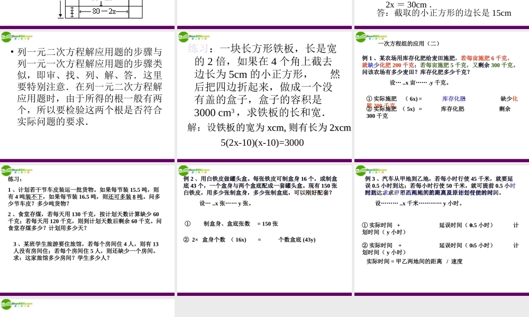Click the line 设……… ..x 千米………… y 小时。
The height and width of the screenshot is (317, 529).
[x=418, y=203]
